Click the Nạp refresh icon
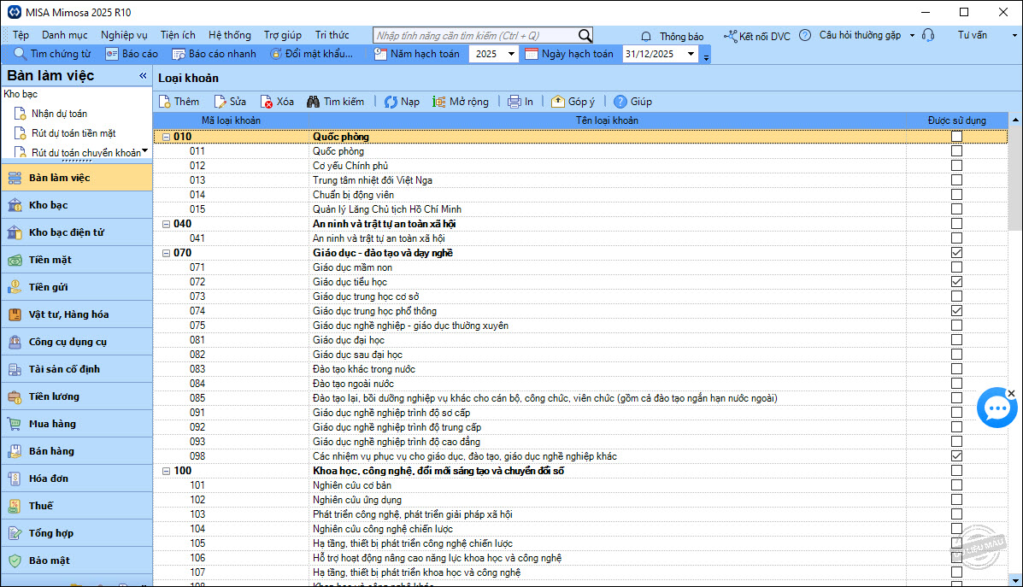 point(391,102)
